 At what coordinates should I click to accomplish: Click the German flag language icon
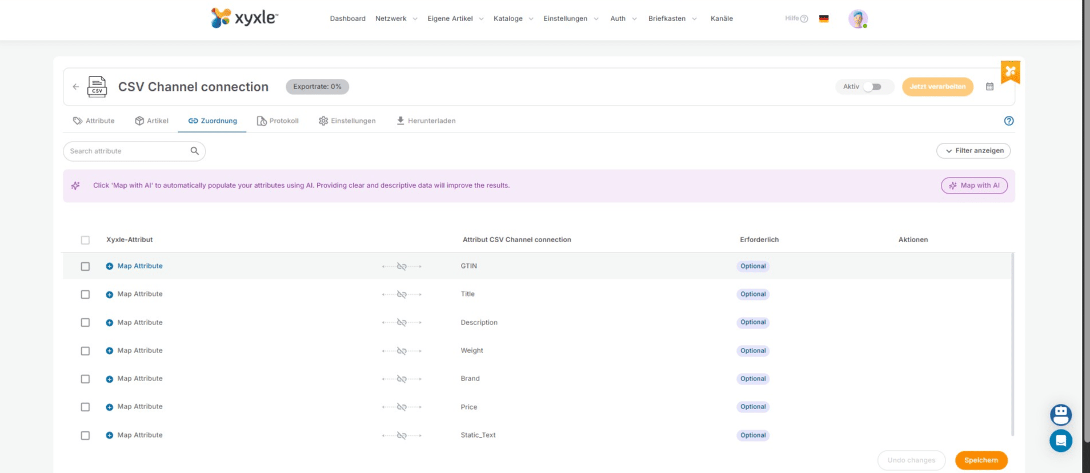824,19
